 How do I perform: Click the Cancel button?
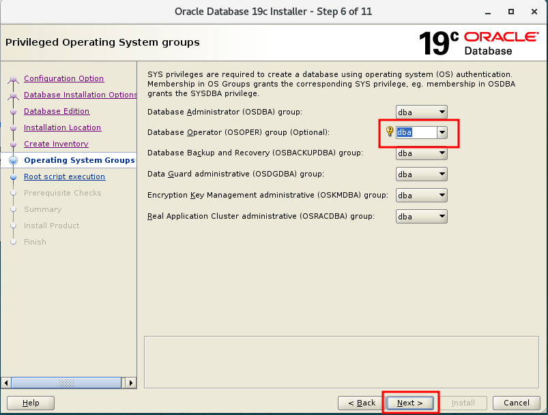(x=516, y=403)
